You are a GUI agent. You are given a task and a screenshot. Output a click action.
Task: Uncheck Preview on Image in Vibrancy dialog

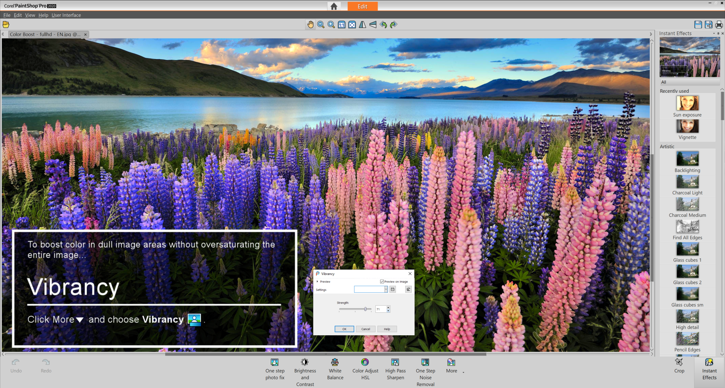point(382,281)
